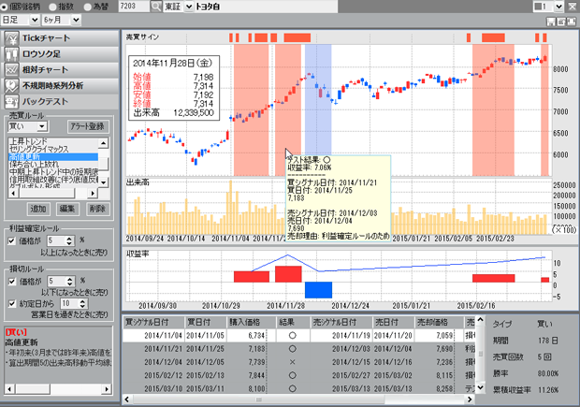
Task: Select the ロウソク足 candlestick chart icon
Action: 11,54
